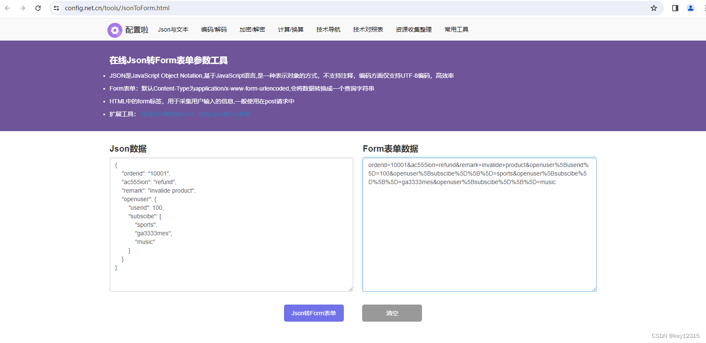Click the bullet starting with Form表单：默认Content-Type

242,88
